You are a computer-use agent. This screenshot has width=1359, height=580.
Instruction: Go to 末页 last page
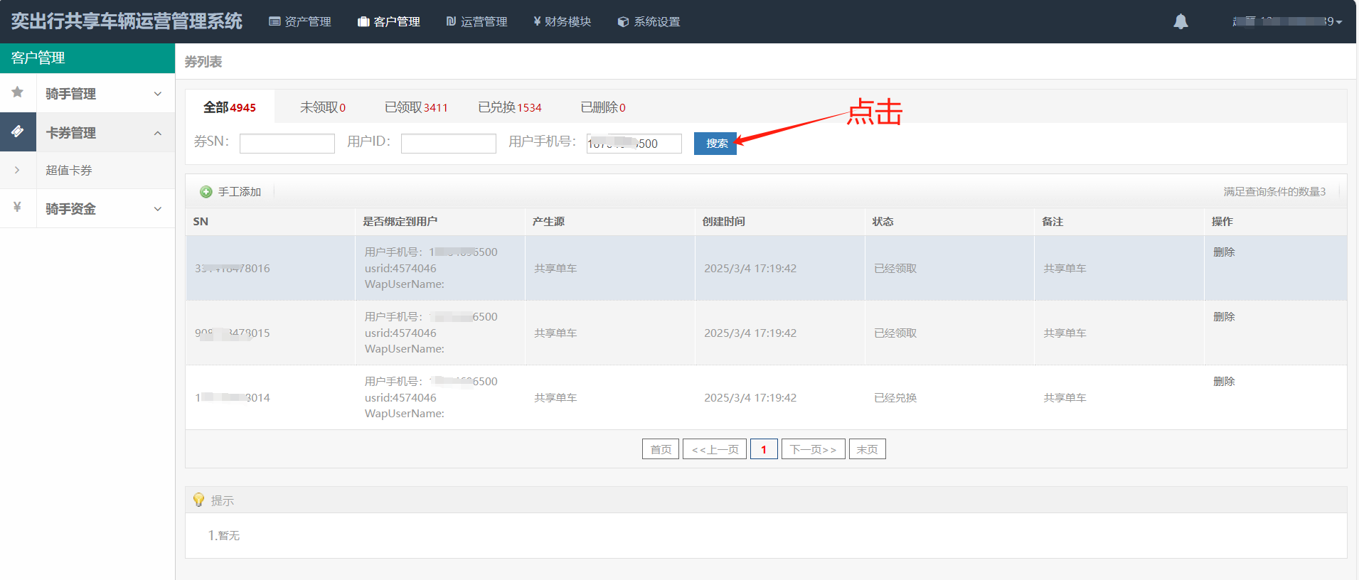tap(868, 449)
